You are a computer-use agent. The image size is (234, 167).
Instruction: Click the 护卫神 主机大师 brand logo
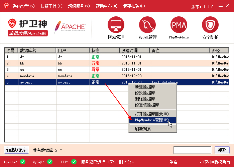28,28
